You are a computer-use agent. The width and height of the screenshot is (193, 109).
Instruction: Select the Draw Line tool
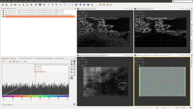coord(68,5)
